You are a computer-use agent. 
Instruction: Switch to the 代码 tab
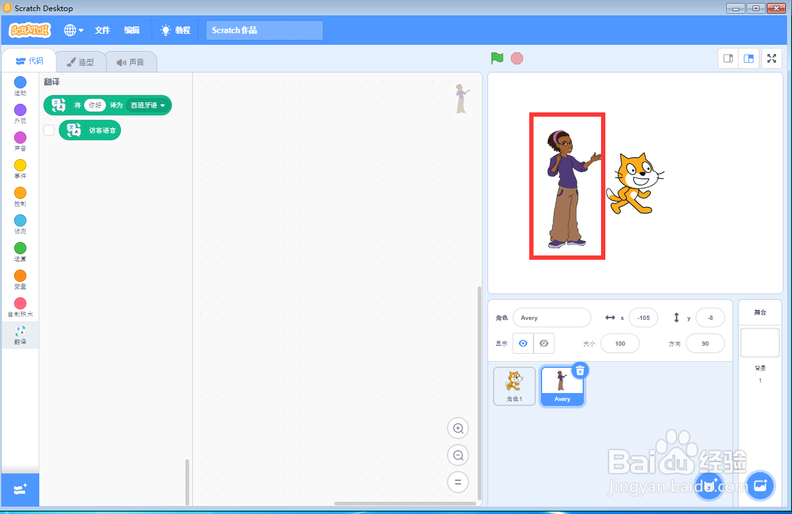[29, 61]
